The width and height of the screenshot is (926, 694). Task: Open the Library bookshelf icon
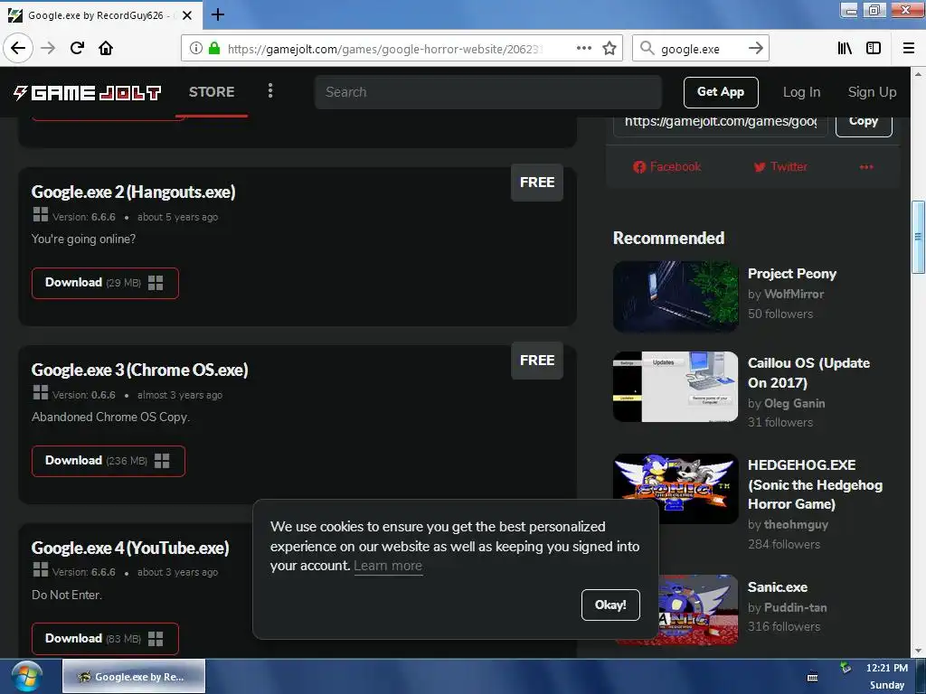tap(845, 48)
